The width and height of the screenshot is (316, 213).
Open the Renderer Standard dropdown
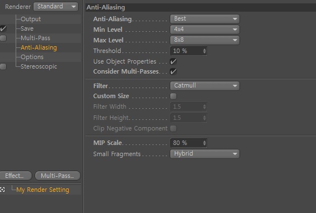[x=56, y=7]
